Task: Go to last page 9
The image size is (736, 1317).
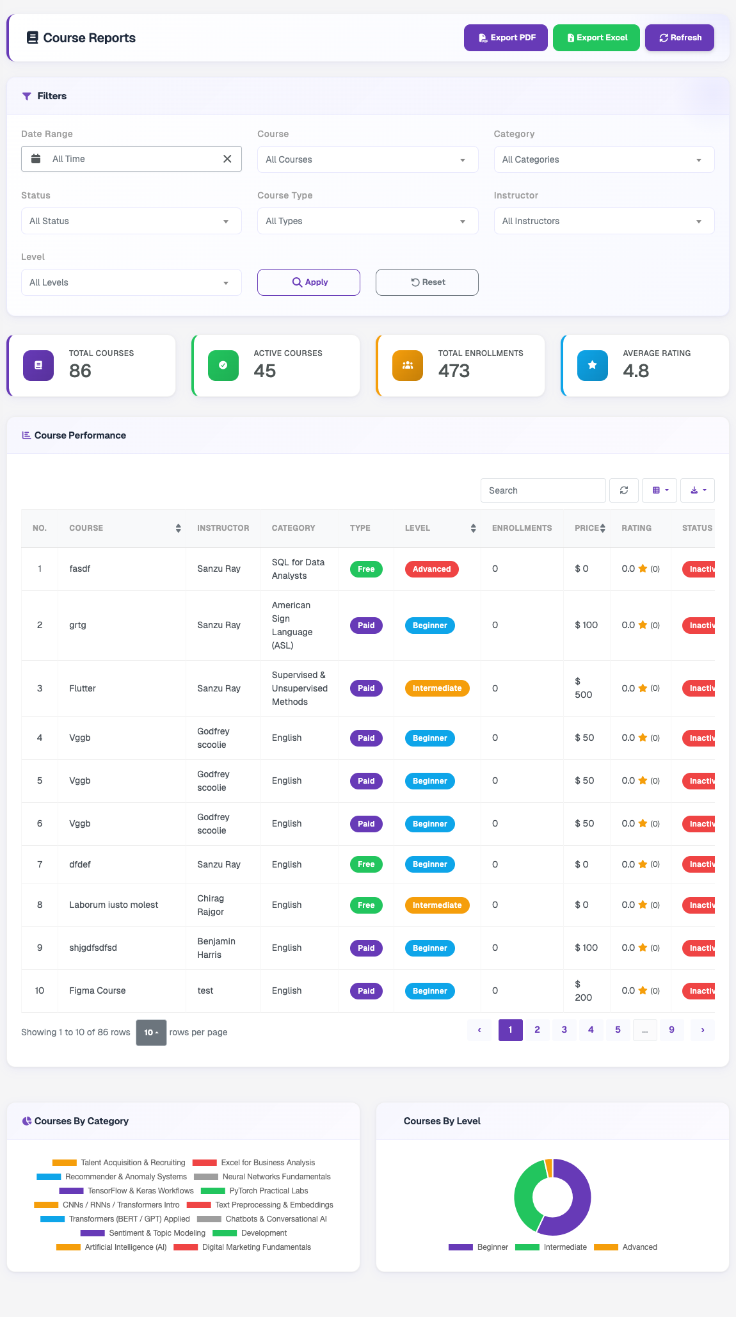Action: coord(671,1030)
